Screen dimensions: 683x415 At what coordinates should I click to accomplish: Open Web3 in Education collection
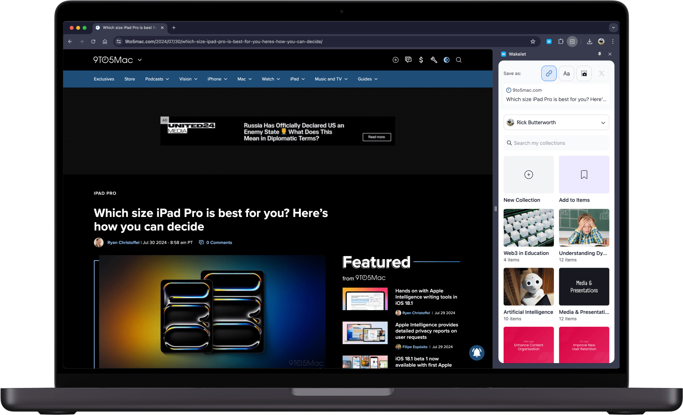point(529,236)
